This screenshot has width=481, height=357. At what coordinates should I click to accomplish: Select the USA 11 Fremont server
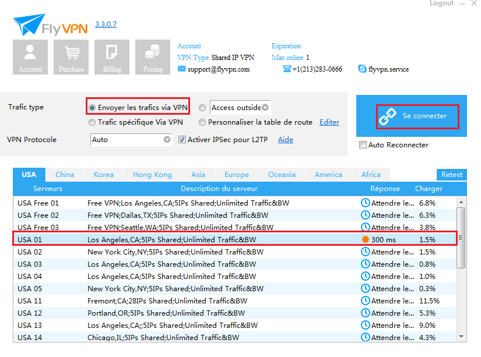click(x=235, y=301)
